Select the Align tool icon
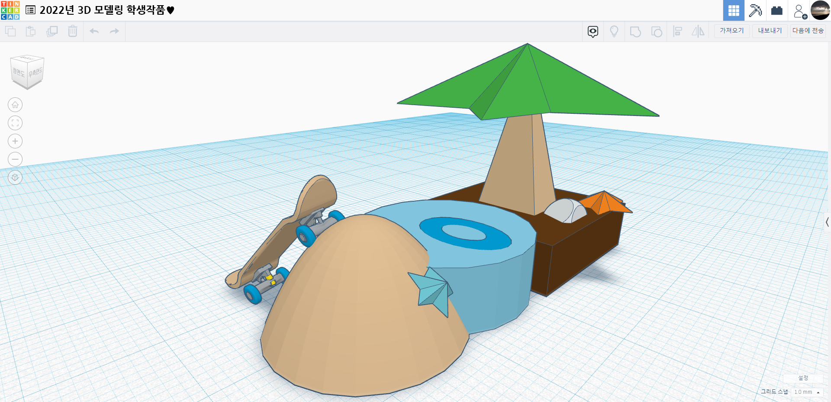The height and width of the screenshot is (402, 831). 678,31
